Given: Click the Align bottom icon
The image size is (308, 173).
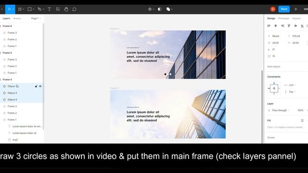Looking at the screenshot, I should coord(302,25).
